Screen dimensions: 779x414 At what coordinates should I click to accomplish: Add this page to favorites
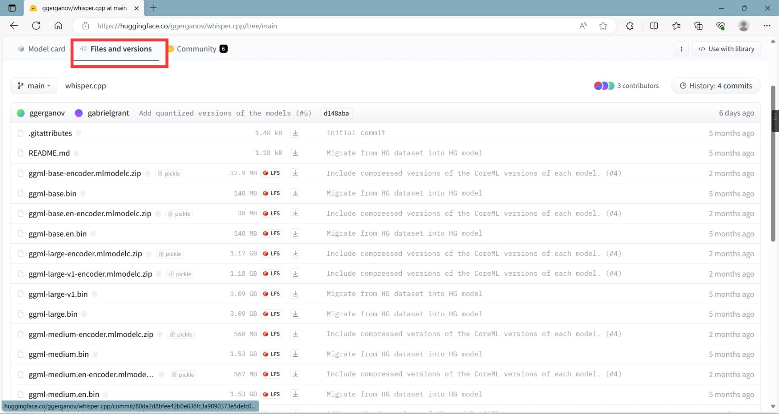point(603,26)
